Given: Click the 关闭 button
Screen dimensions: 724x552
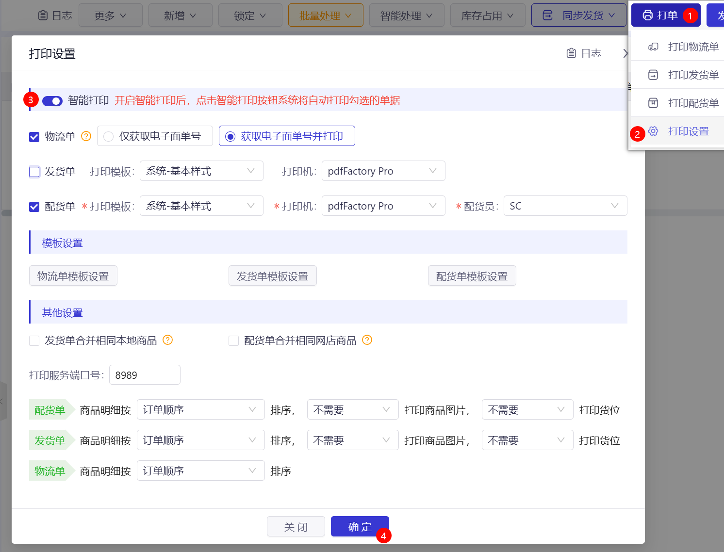Looking at the screenshot, I should pyautogui.click(x=296, y=526).
